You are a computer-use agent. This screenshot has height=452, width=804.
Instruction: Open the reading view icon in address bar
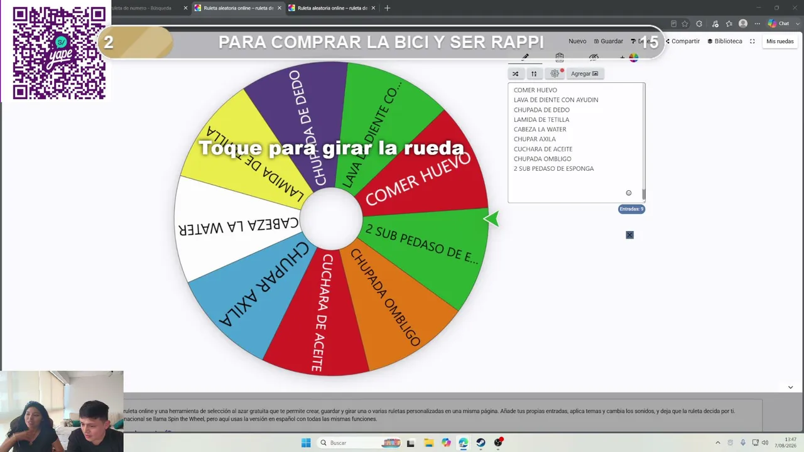673,24
